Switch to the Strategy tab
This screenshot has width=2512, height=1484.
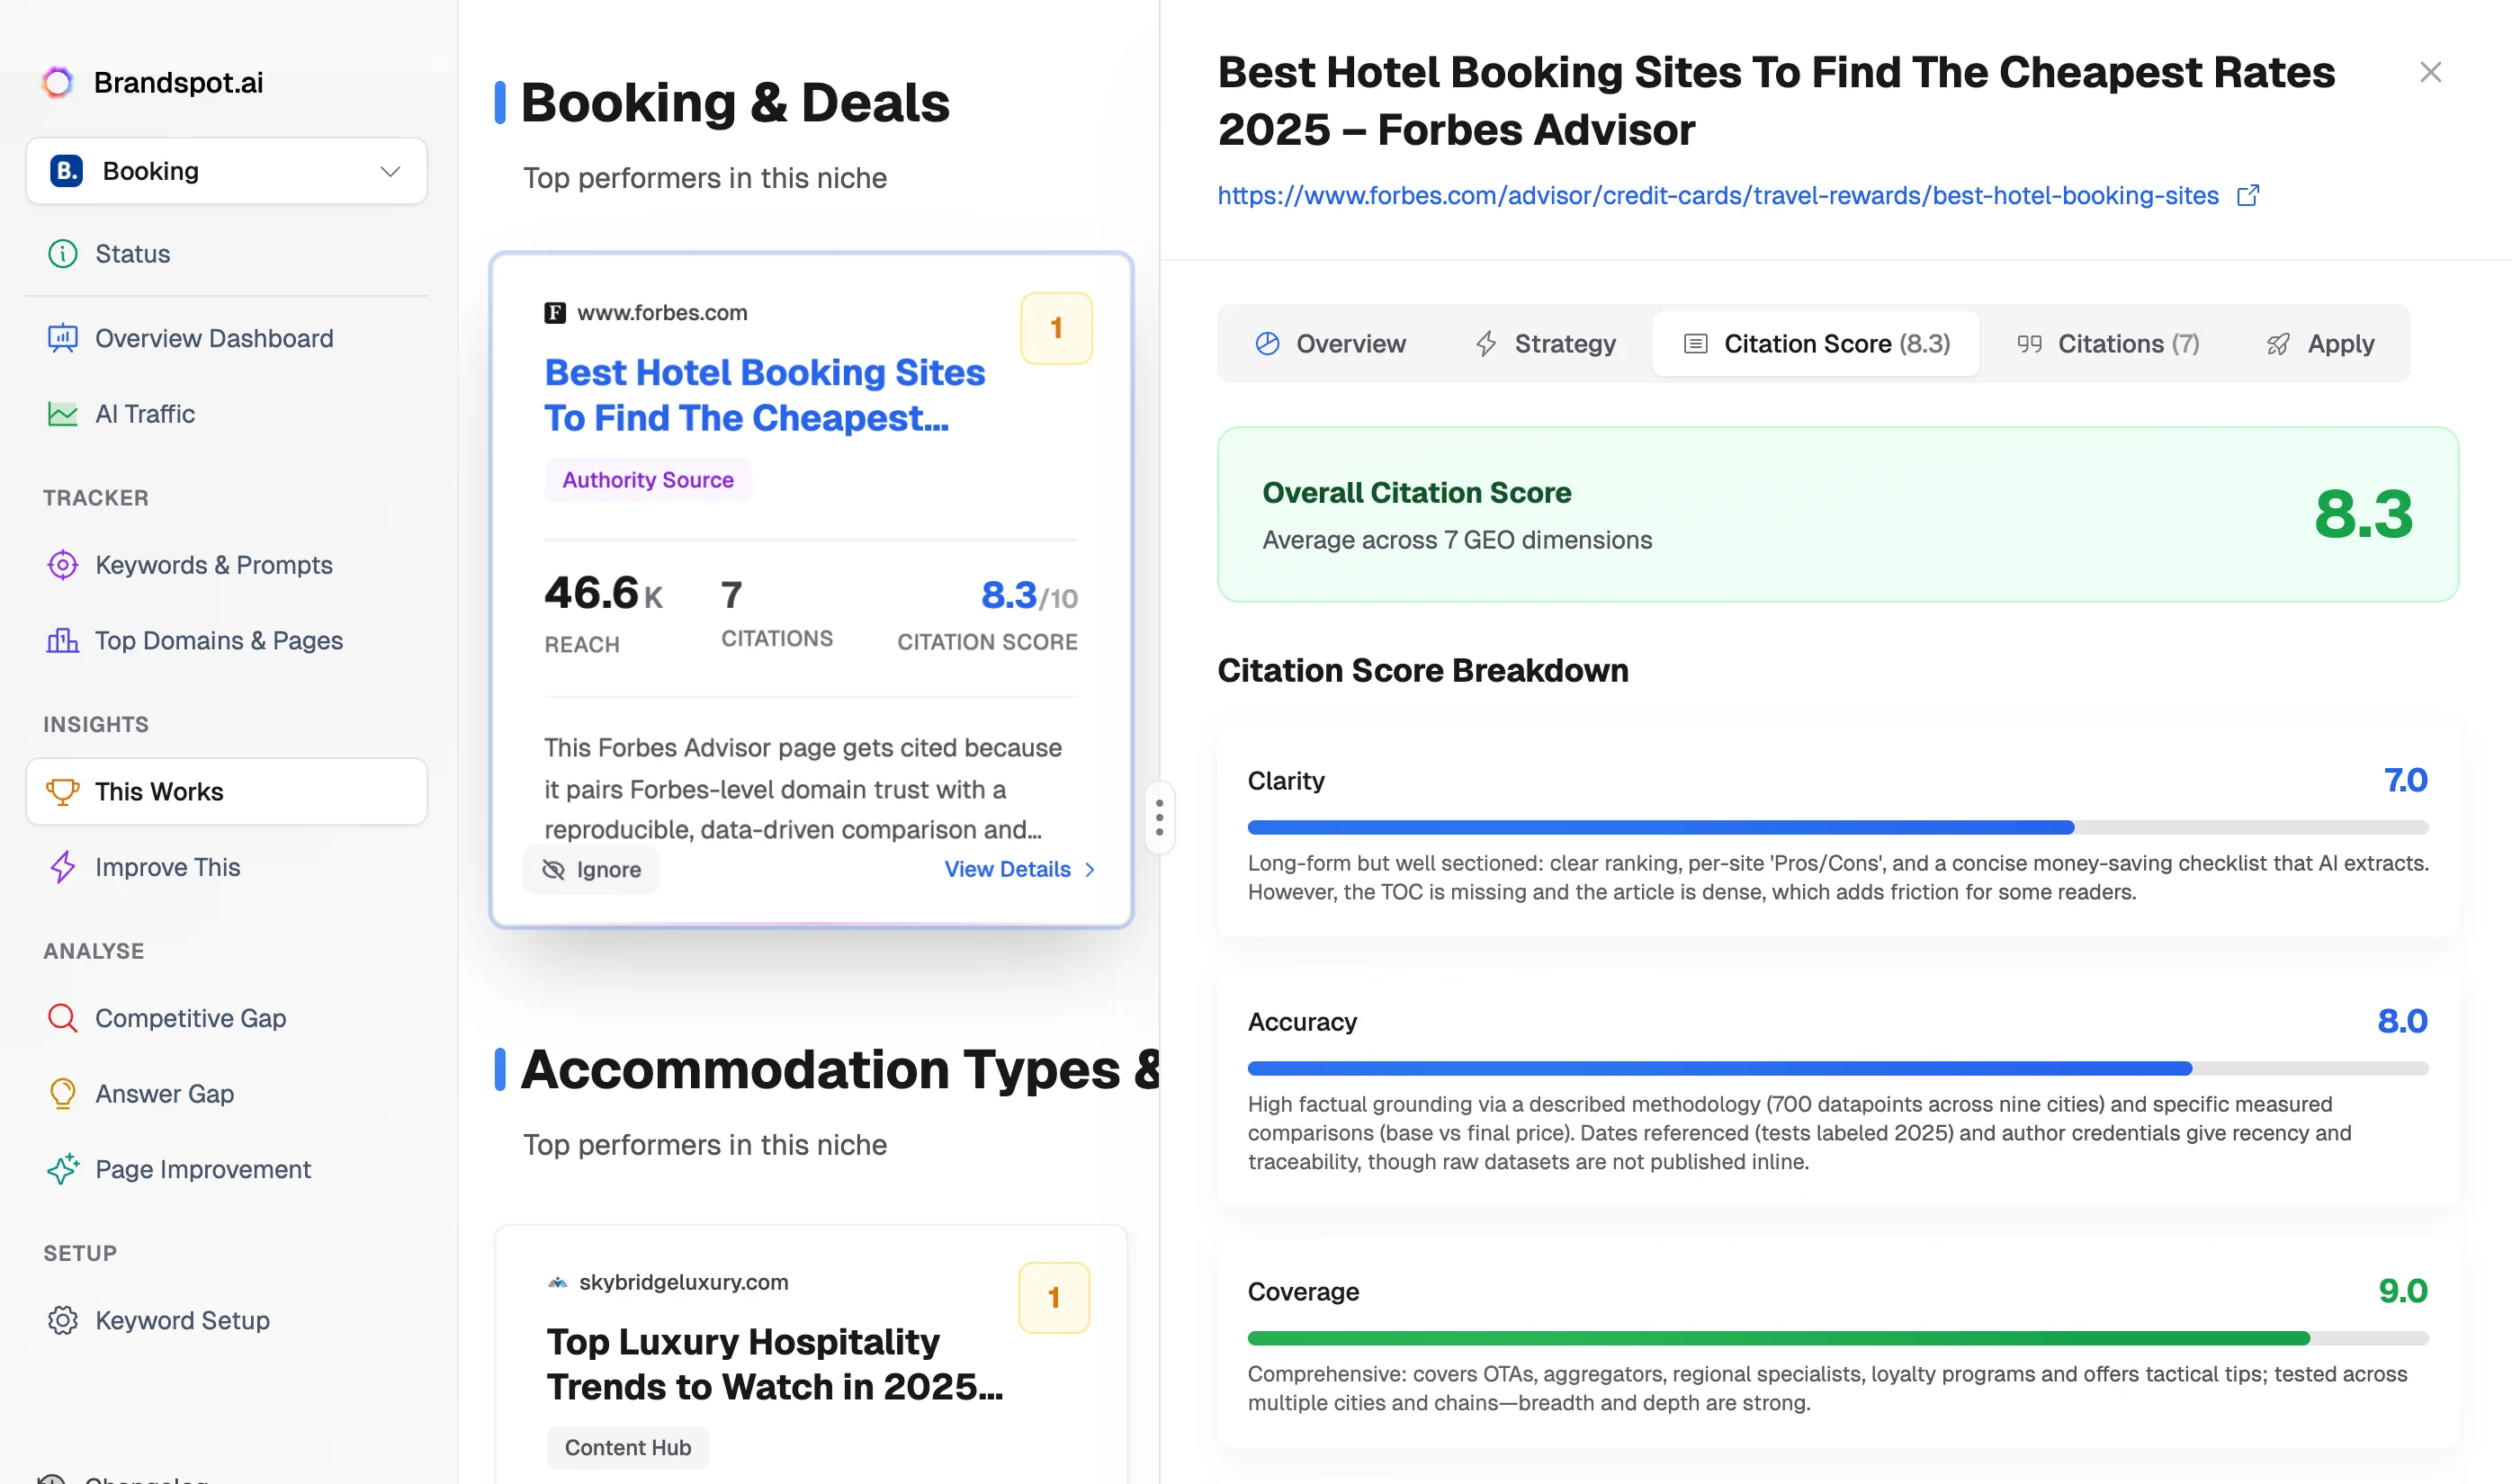click(1544, 343)
